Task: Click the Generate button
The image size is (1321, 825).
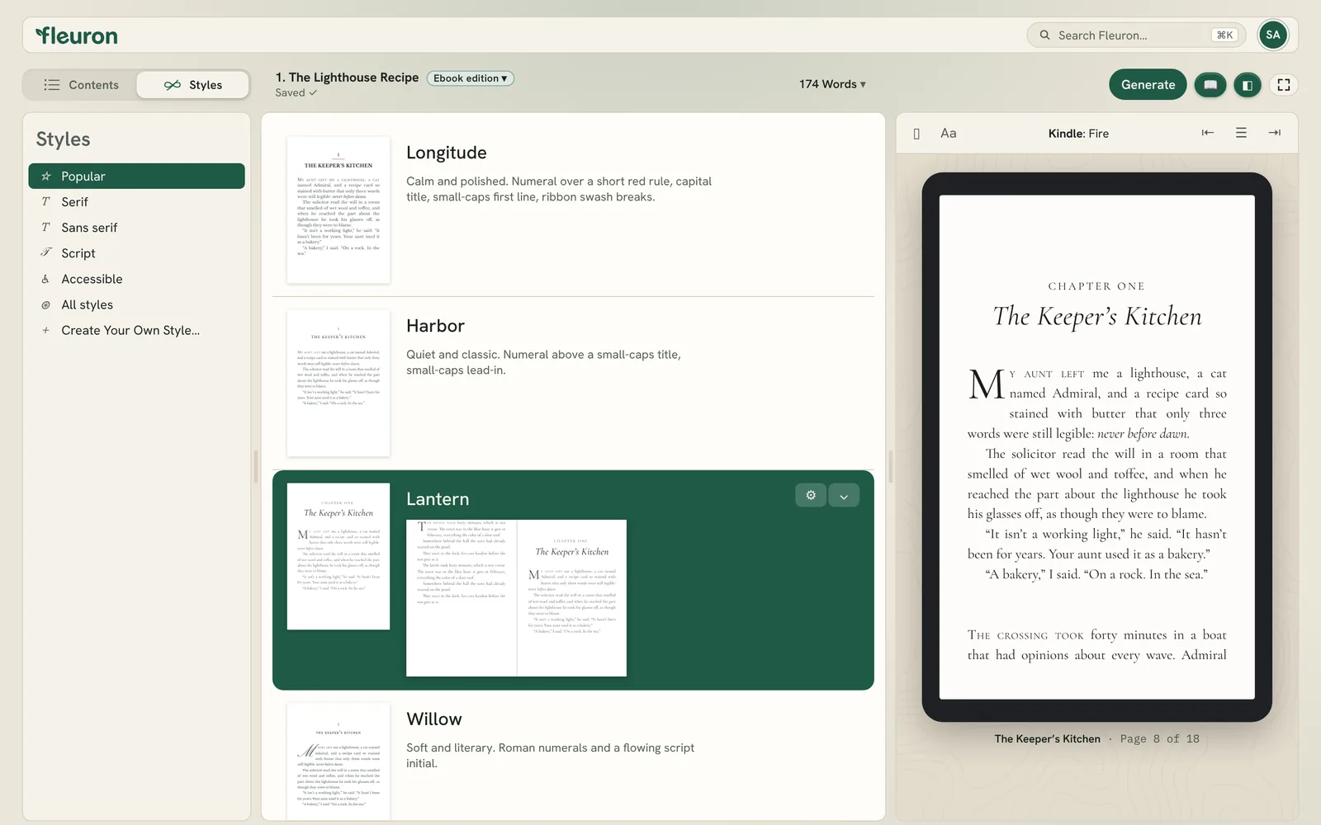Action: 1148,85
